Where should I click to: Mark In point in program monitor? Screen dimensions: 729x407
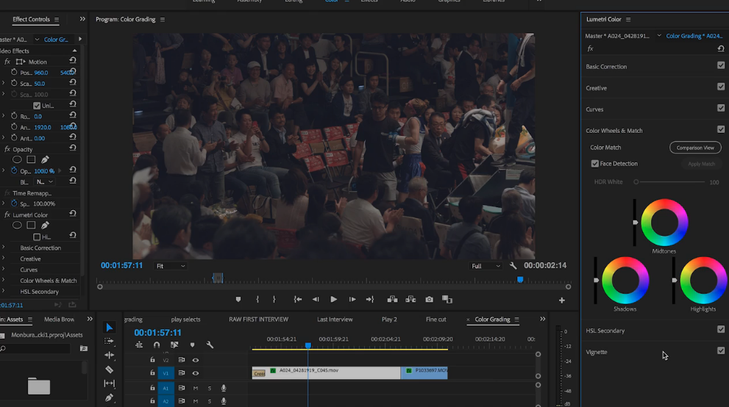pyautogui.click(x=257, y=299)
